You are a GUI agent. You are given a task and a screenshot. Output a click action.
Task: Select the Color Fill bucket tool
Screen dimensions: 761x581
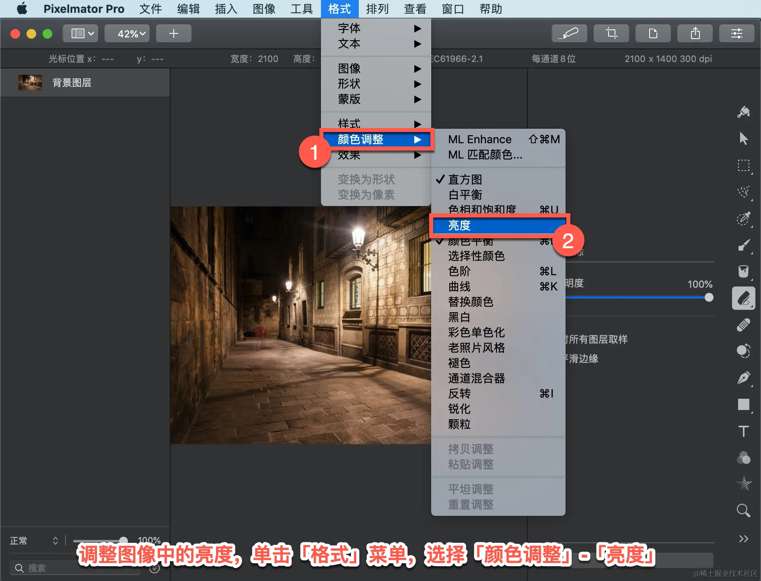[743, 272]
